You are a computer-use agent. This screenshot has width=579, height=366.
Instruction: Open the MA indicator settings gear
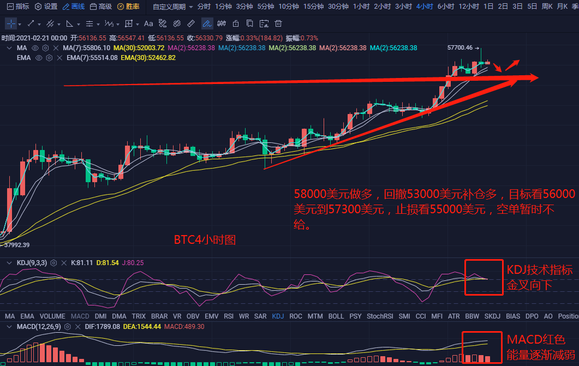[x=46, y=49]
